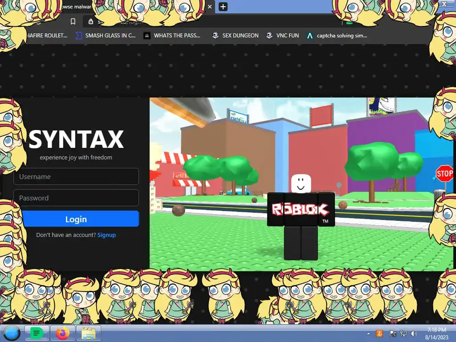
Task: Launch Firefox from the taskbar
Action: tap(62, 333)
